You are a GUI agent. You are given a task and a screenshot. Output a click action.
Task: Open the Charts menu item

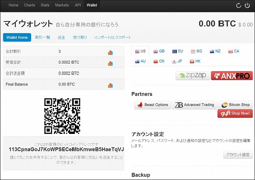pyautogui.click(x=30, y=5)
